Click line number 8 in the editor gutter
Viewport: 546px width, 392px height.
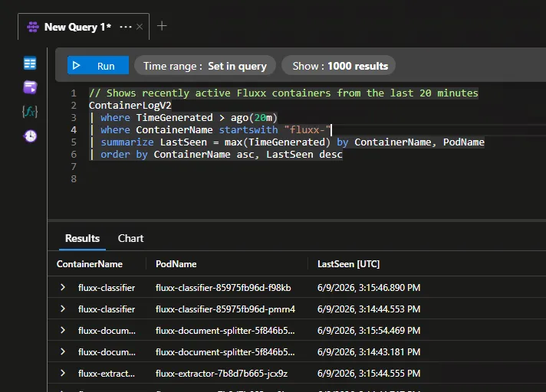(74, 178)
